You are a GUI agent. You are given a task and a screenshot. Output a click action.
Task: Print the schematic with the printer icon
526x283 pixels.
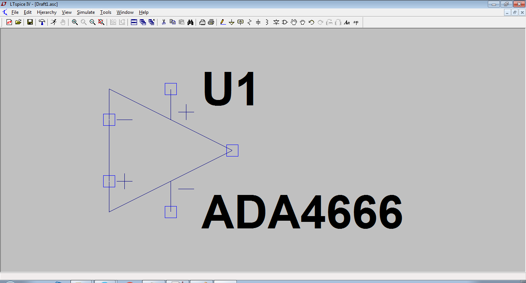[x=211, y=22]
